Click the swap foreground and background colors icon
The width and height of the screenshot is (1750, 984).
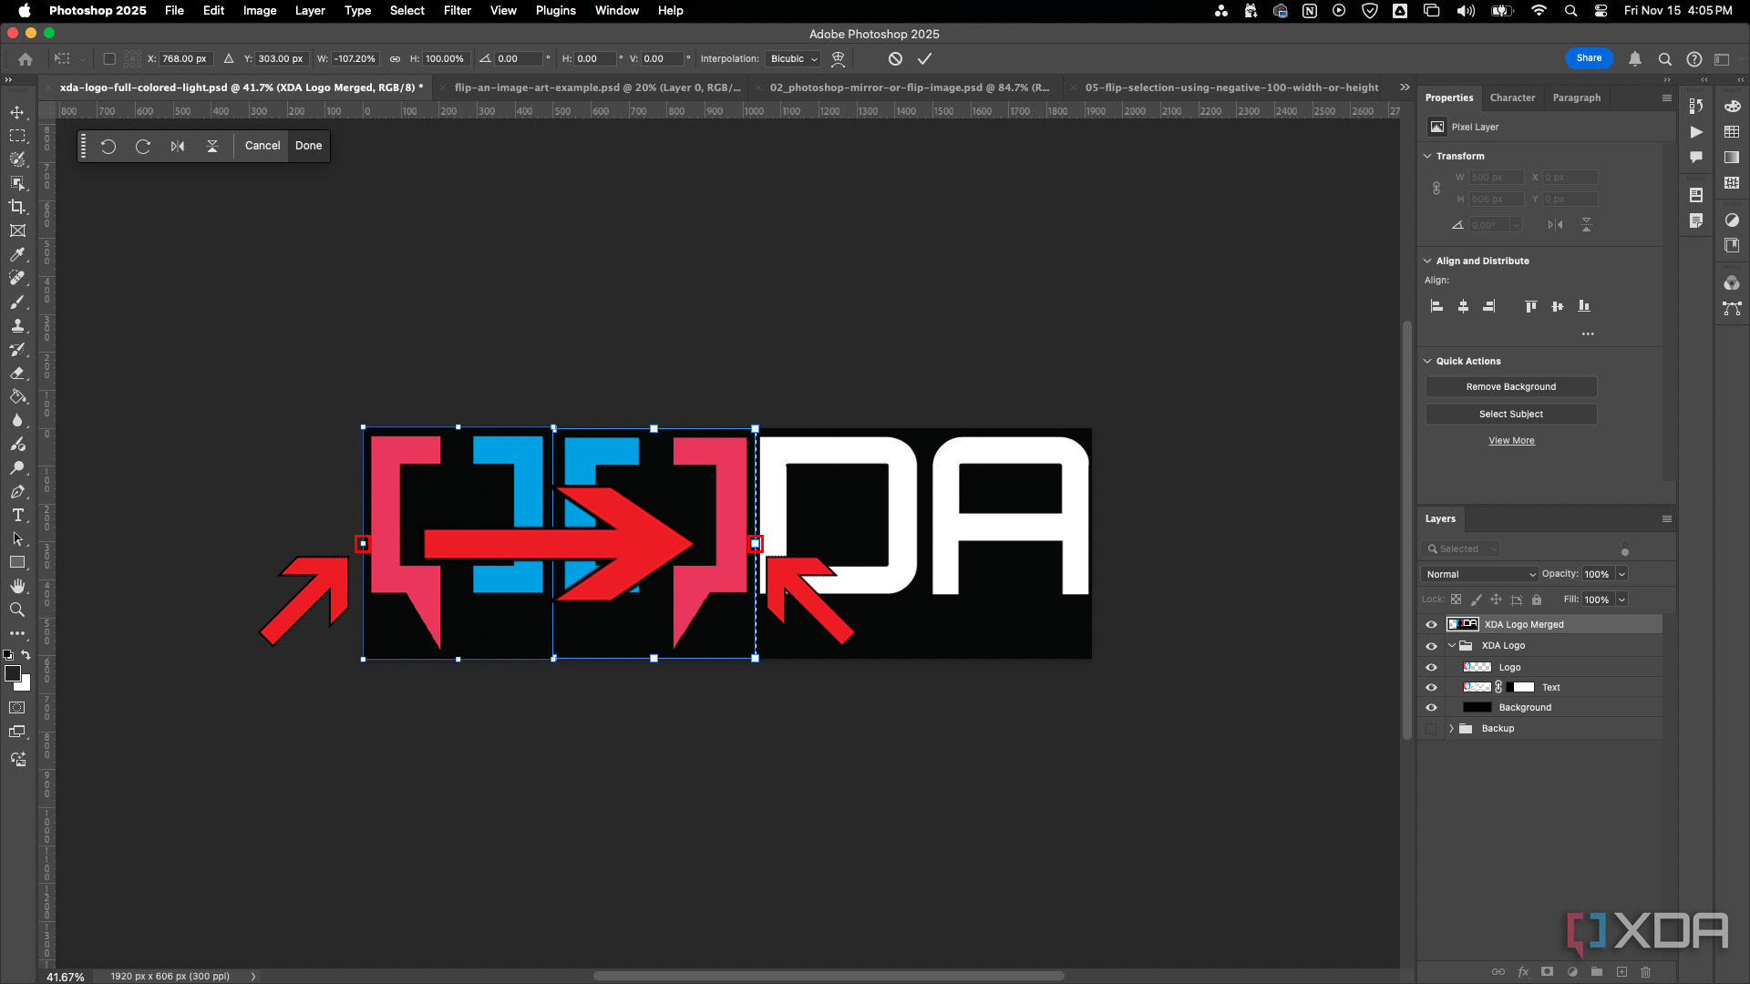[26, 655]
